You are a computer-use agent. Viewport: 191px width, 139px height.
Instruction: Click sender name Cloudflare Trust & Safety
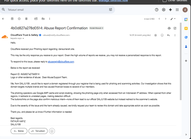click(24, 35)
